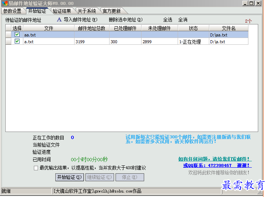268x197 pixels.
Task: Click the row selector beside aa.txt
Action: point(8,35)
